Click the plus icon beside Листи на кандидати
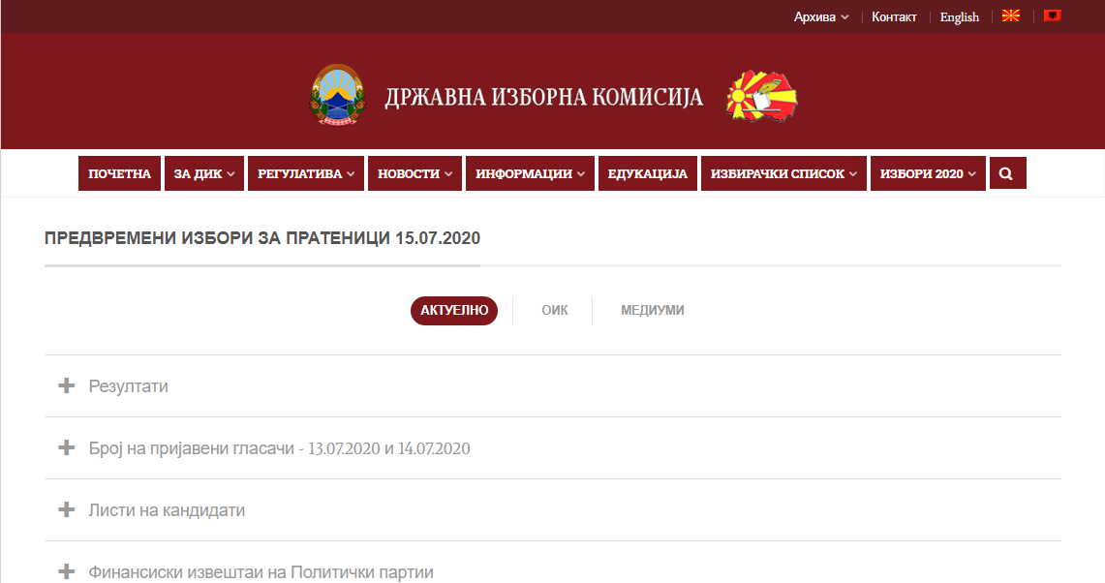Image resolution: width=1105 pixels, height=583 pixels. click(66, 509)
